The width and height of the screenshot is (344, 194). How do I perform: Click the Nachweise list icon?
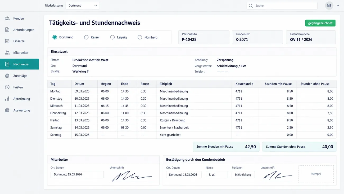[x=7, y=64]
